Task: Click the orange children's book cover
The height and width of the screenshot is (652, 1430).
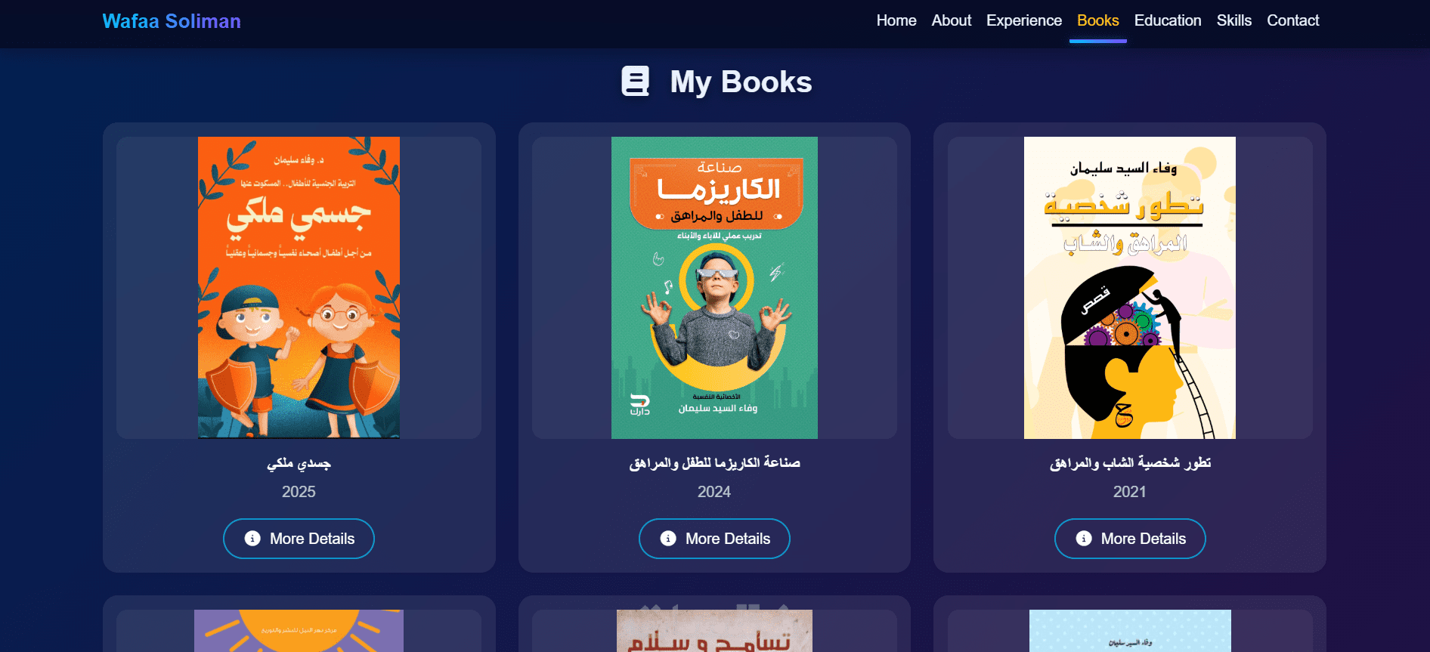Action: click(299, 288)
